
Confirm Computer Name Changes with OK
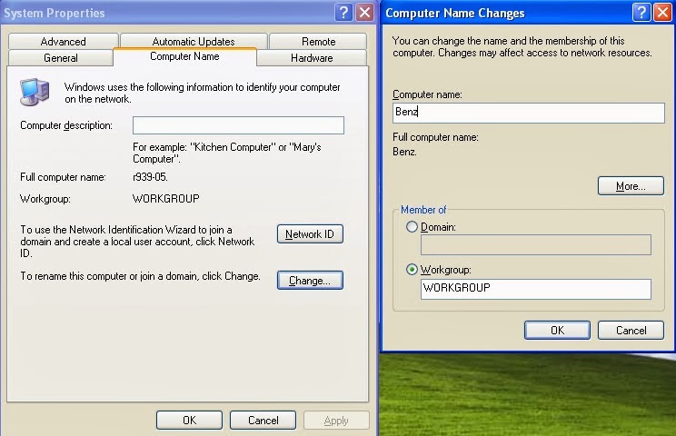point(558,330)
